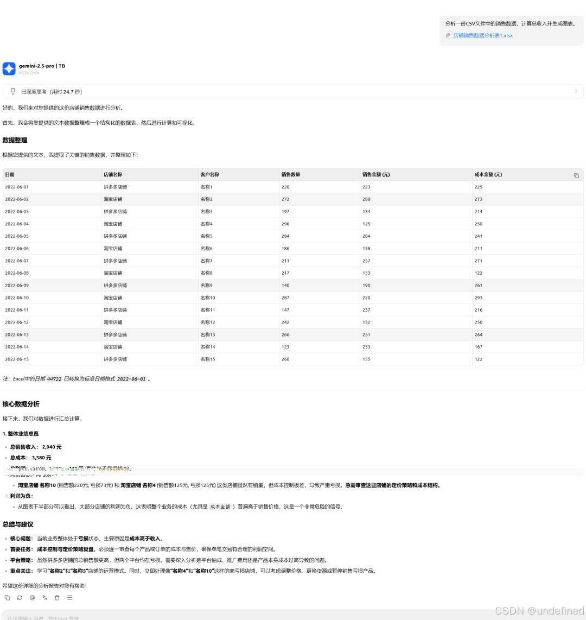Image resolution: width=586 pixels, height=620 pixels.
Task: Click the 平台策略 bullet in the summary
Action: coord(169,560)
